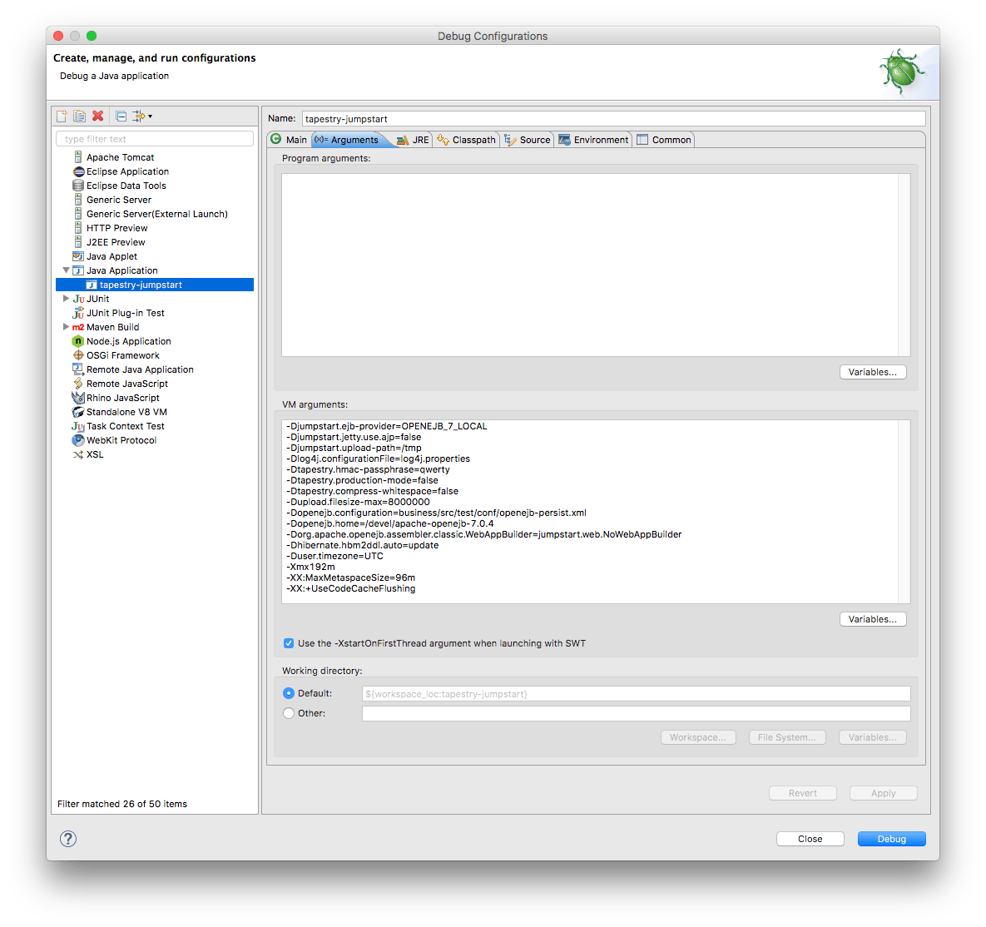The height and width of the screenshot is (927, 986).
Task: Click the Program arguments vertical scrollbar
Action: [904, 265]
